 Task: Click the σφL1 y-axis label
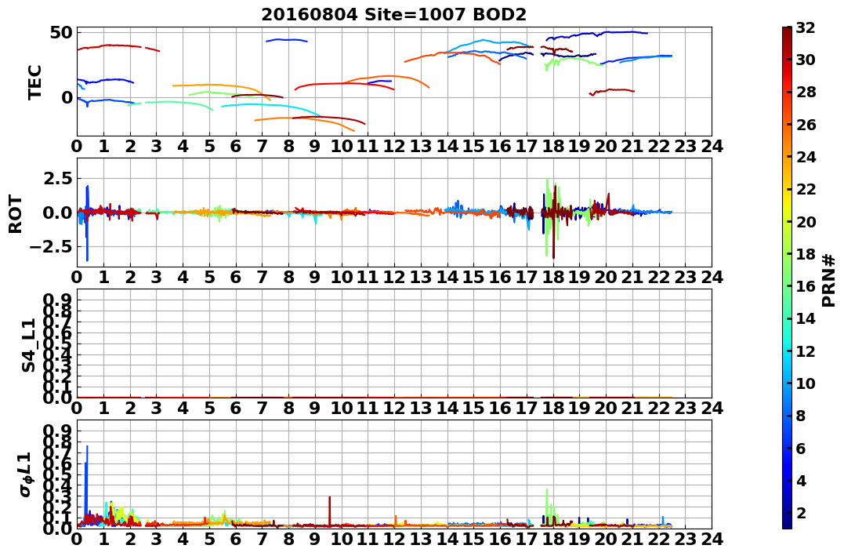26,474
